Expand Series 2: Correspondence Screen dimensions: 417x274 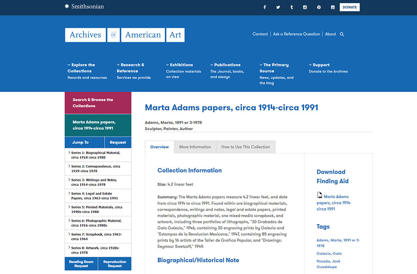[98, 168]
